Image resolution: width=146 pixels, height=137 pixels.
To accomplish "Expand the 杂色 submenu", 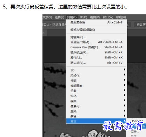I will click(97, 116).
